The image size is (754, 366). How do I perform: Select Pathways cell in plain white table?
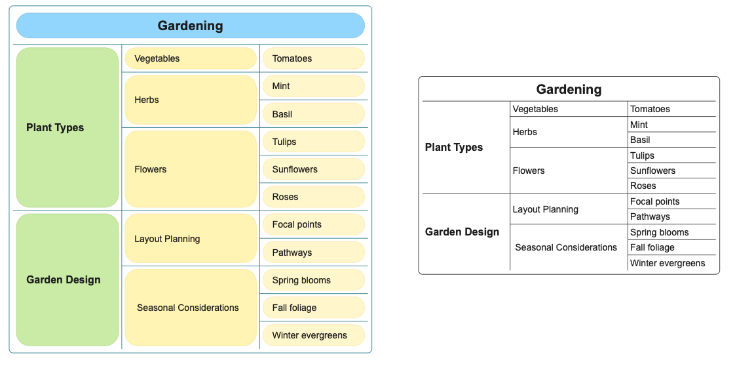point(671,216)
